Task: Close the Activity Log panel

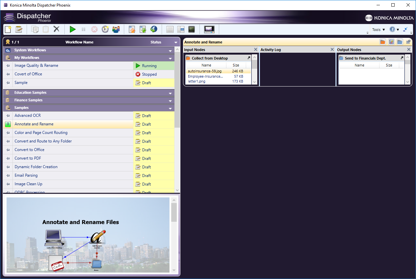Action: tap(332, 49)
